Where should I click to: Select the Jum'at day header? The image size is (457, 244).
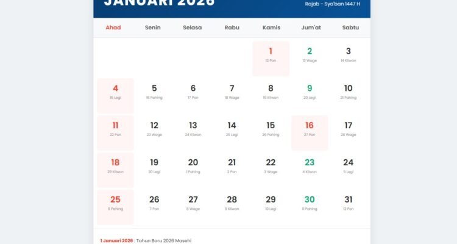coord(310,27)
